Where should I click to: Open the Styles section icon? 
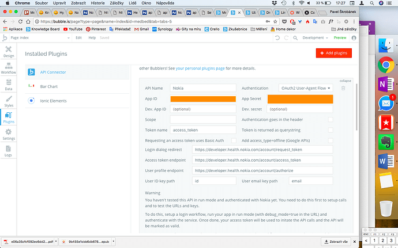[x=9, y=101]
